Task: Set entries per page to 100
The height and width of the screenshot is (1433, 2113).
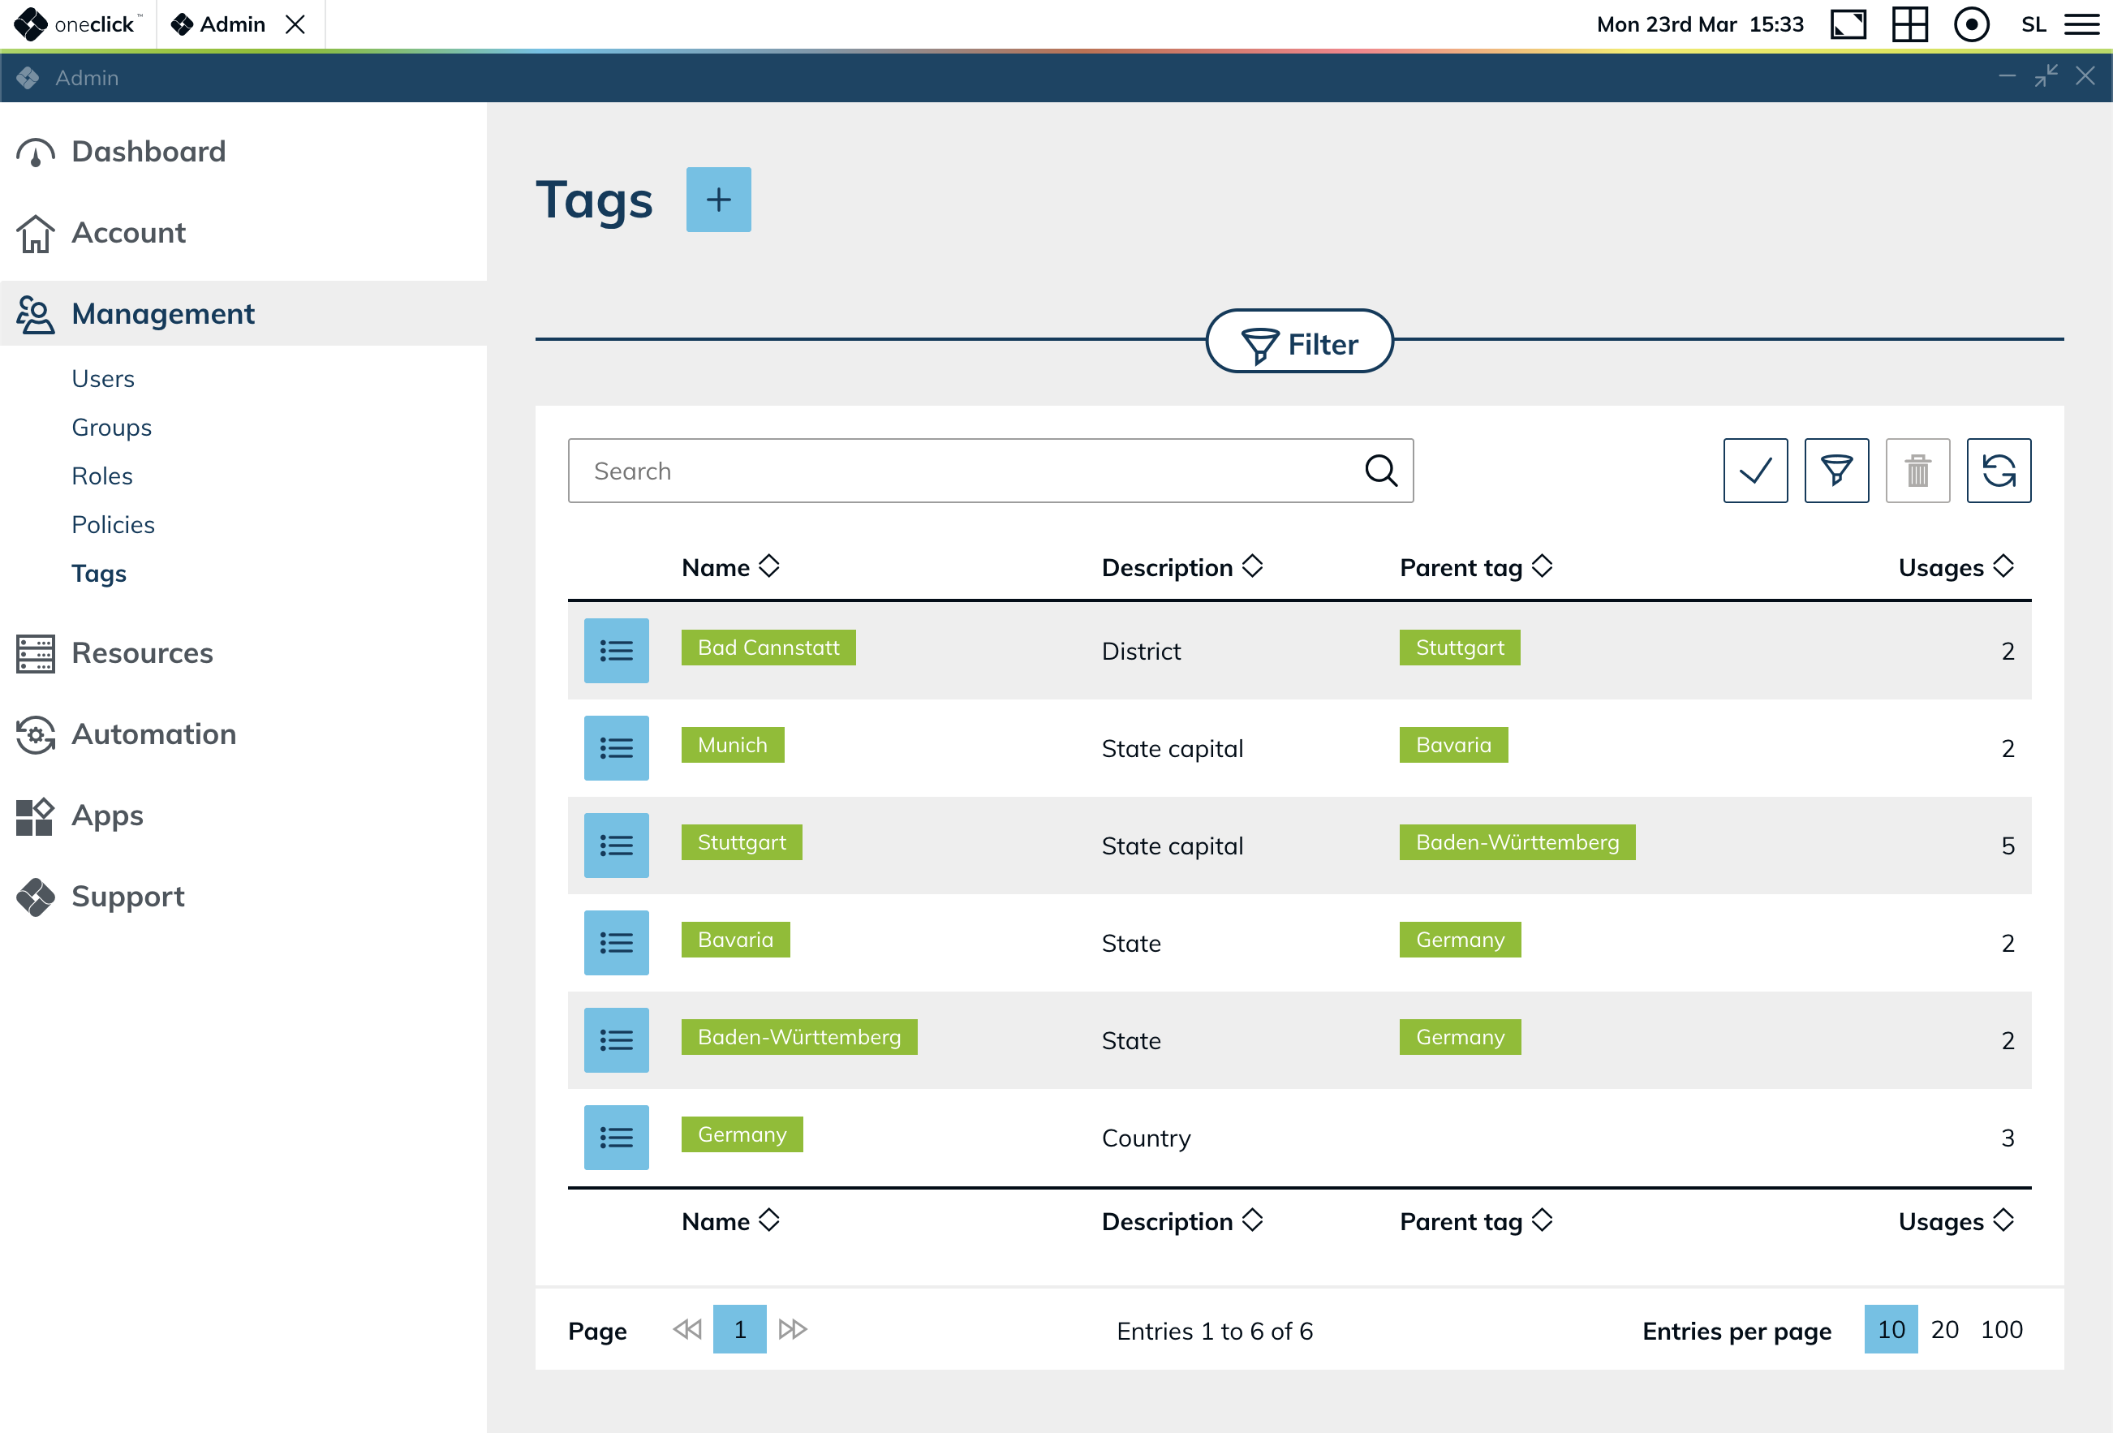Action: coord(2000,1328)
